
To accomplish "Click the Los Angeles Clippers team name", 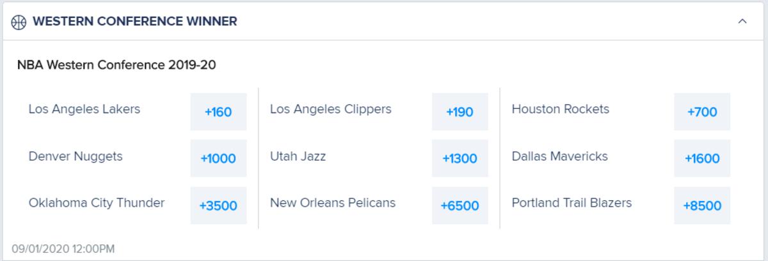I will 330,109.
